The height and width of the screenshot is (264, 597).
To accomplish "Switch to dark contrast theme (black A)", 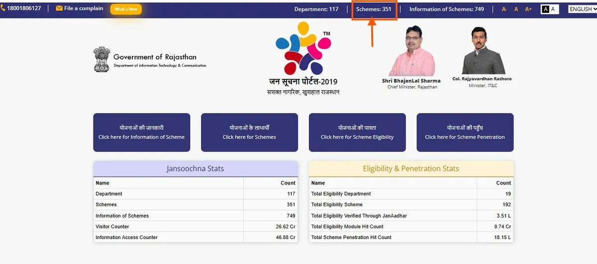I will coord(546,9).
